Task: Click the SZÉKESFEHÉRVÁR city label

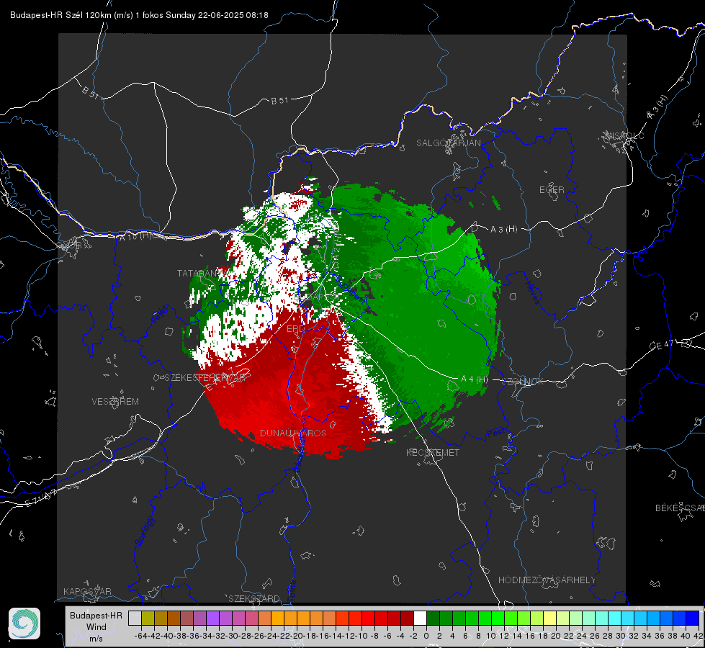Action: click(x=205, y=377)
